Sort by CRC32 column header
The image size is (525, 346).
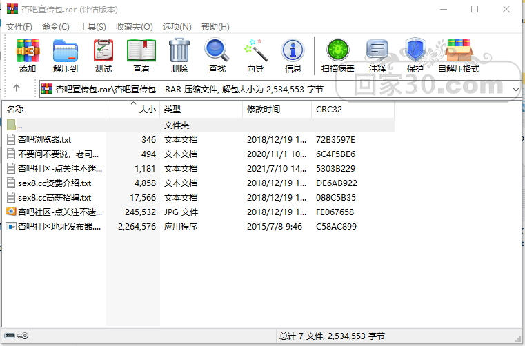pyautogui.click(x=353, y=110)
